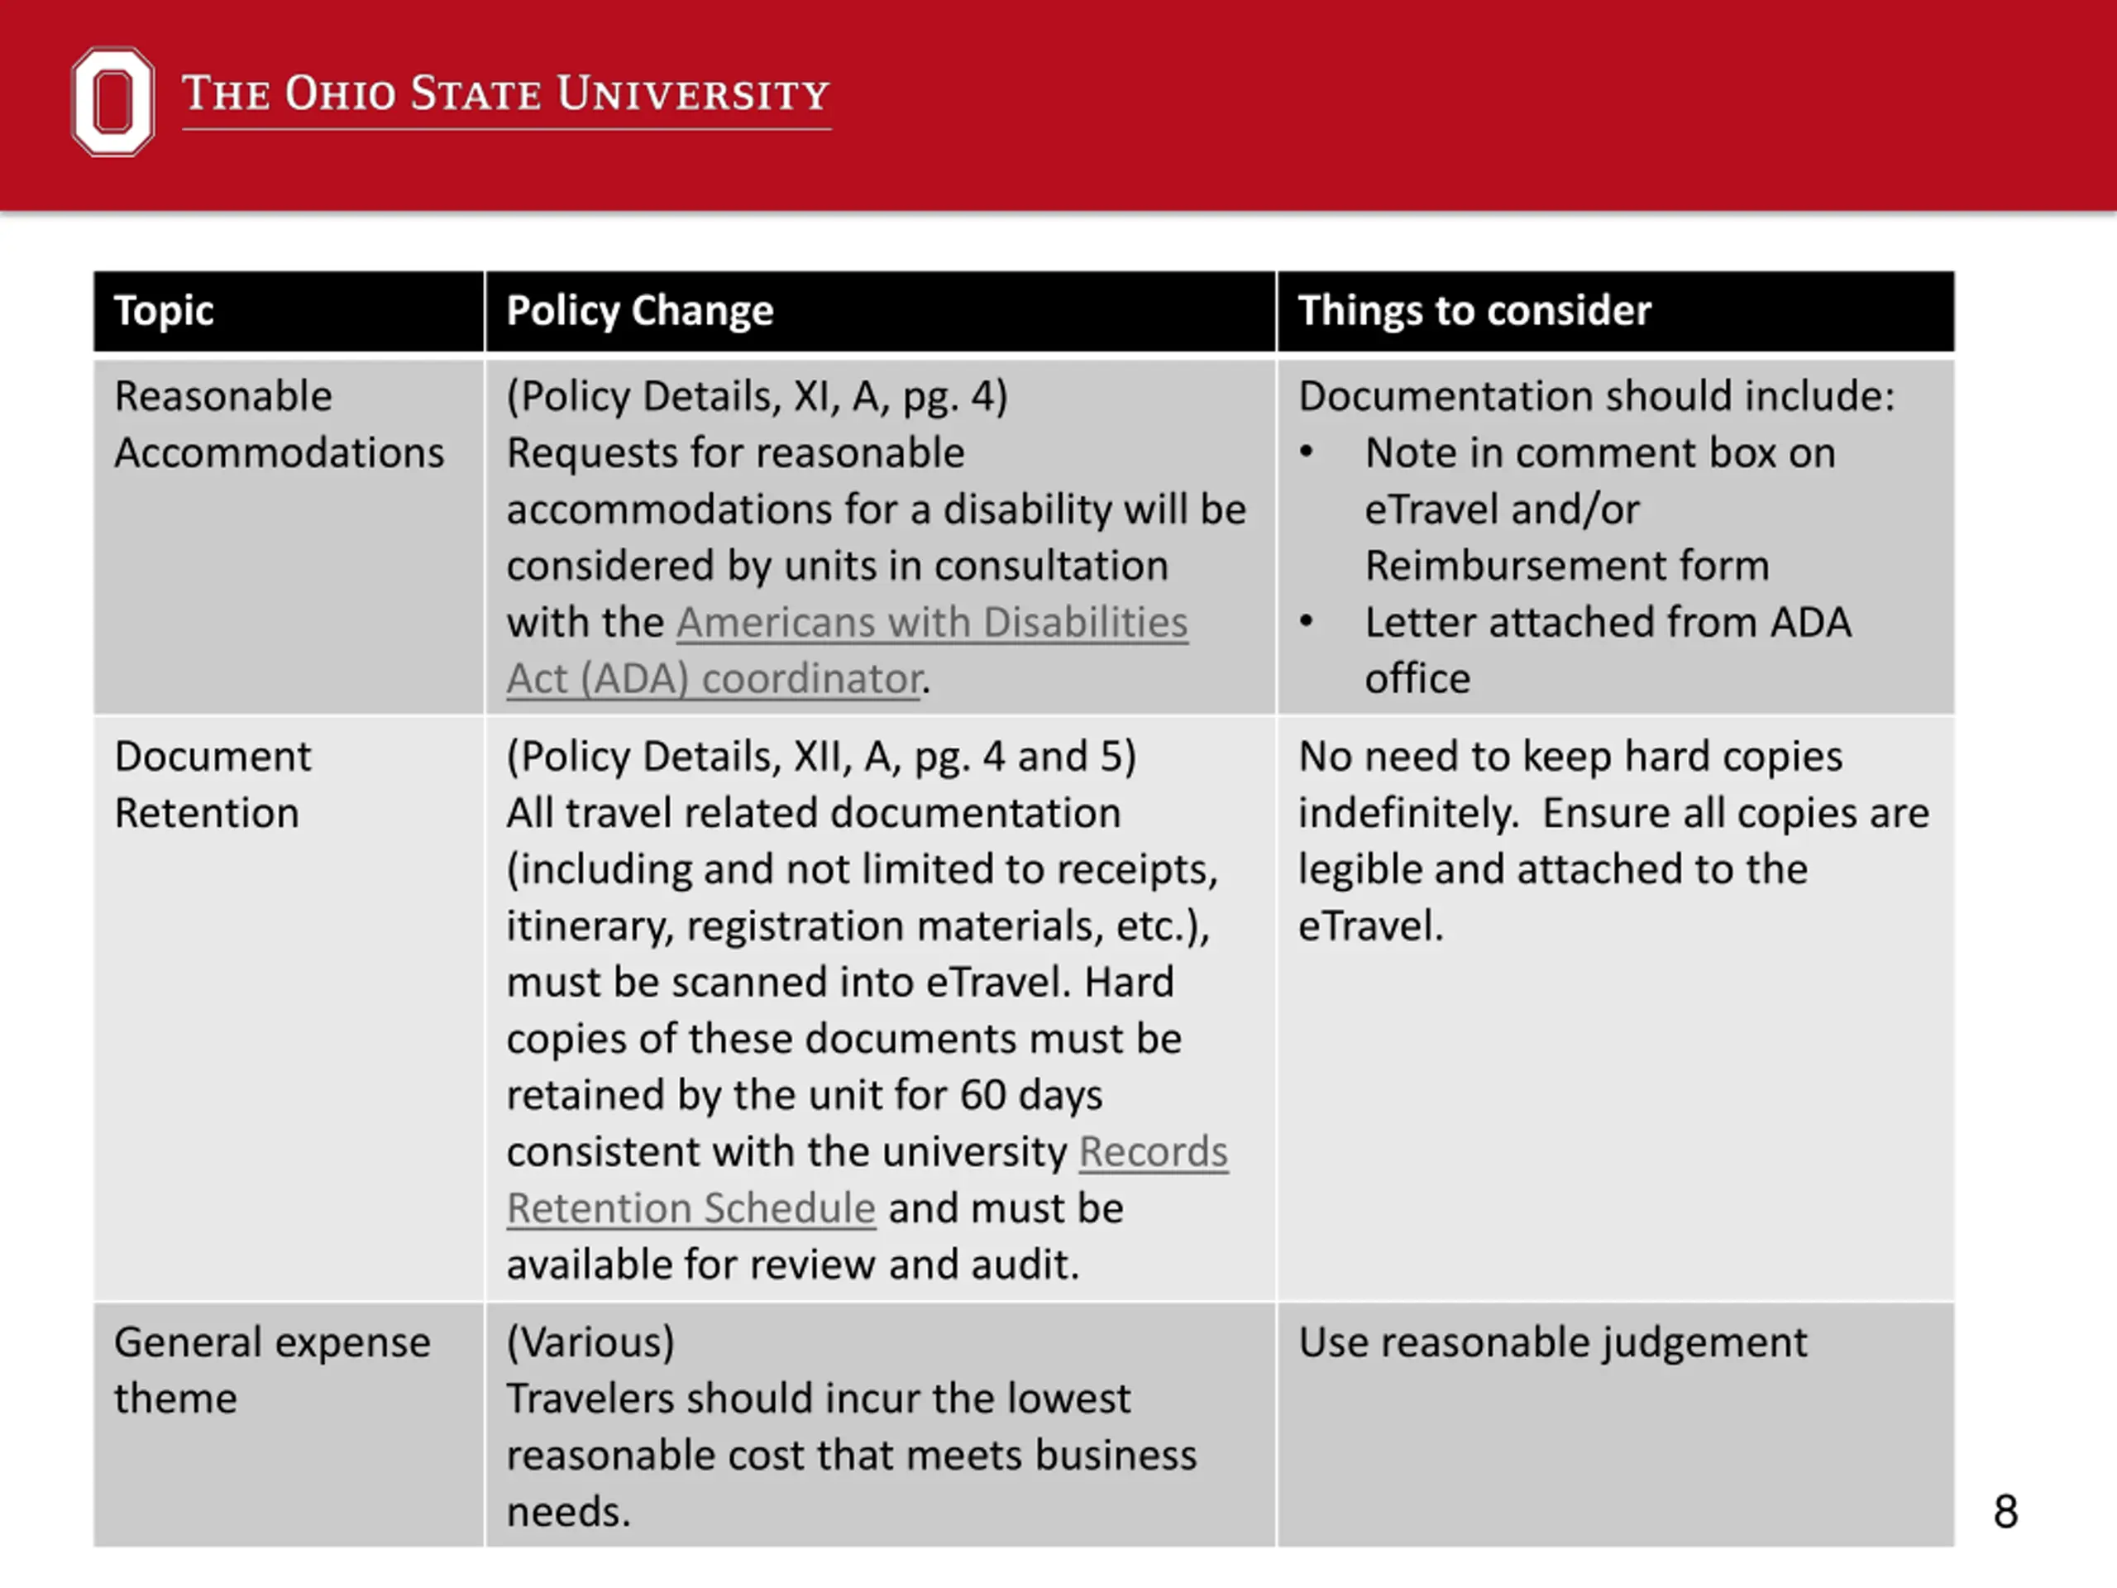Click the General expense theme cell
Viewport: 2117px width, 1588px height.
288,1424
